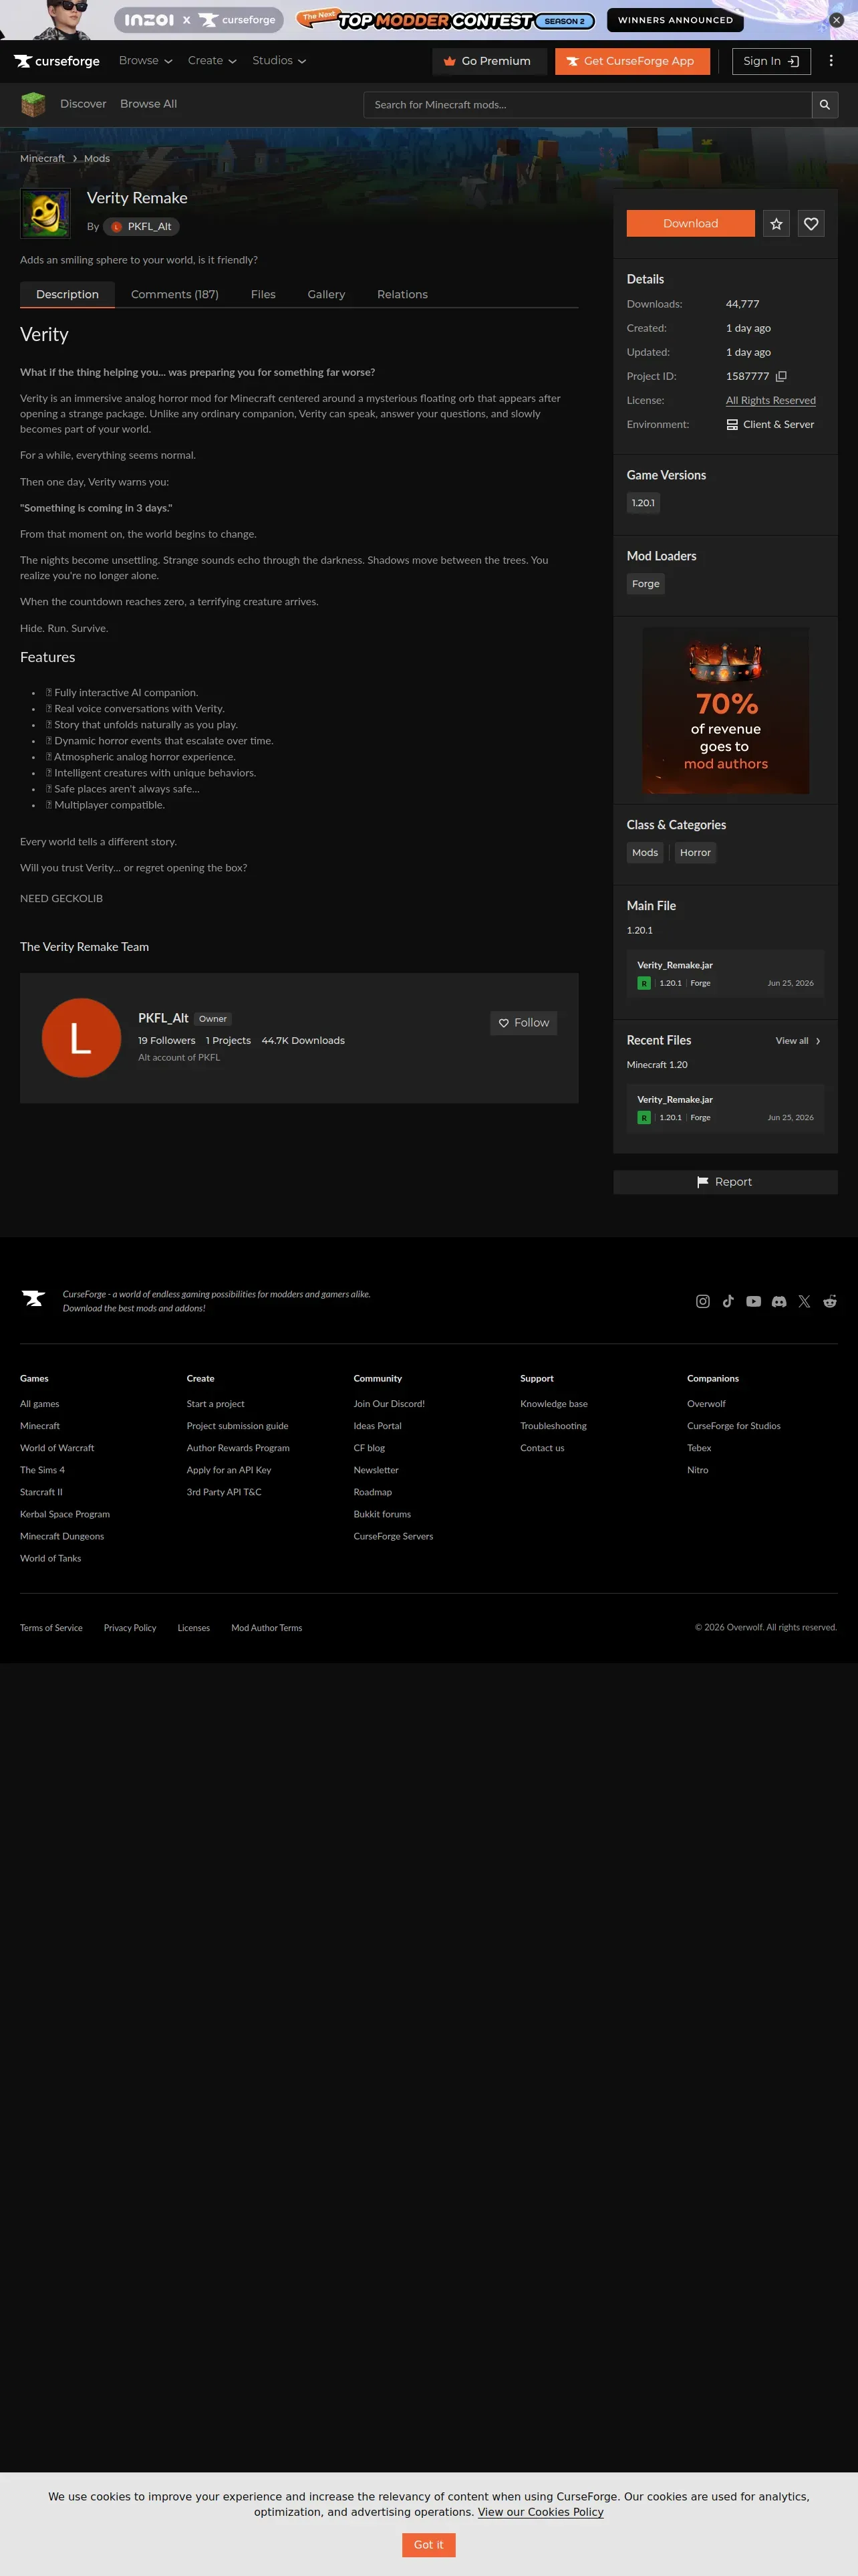The height and width of the screenshot is (2576, 858).
Task: Open the Mods category tag
Action: (x=646, y=853)
